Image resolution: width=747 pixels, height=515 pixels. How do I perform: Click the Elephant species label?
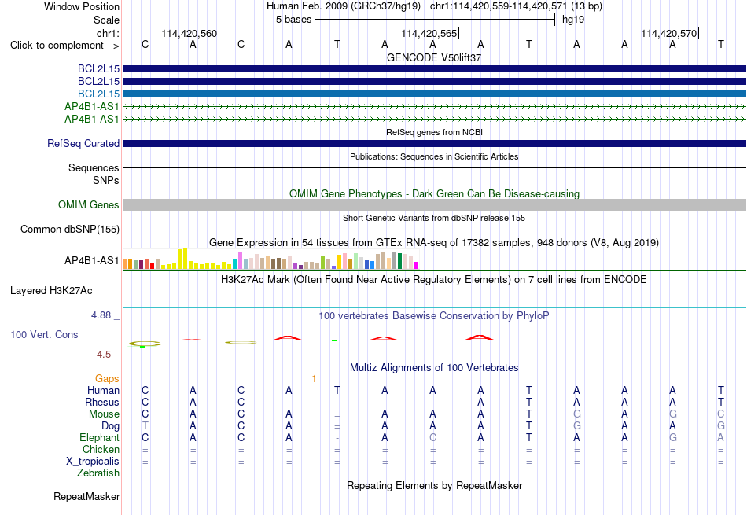pyautogui.click(x=100, y=438)
